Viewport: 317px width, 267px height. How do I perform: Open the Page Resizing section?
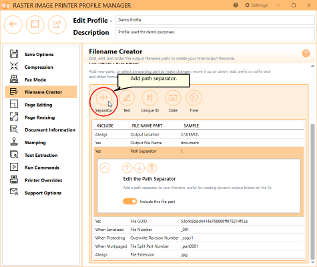pyautogui.click(x=41, y=117)
